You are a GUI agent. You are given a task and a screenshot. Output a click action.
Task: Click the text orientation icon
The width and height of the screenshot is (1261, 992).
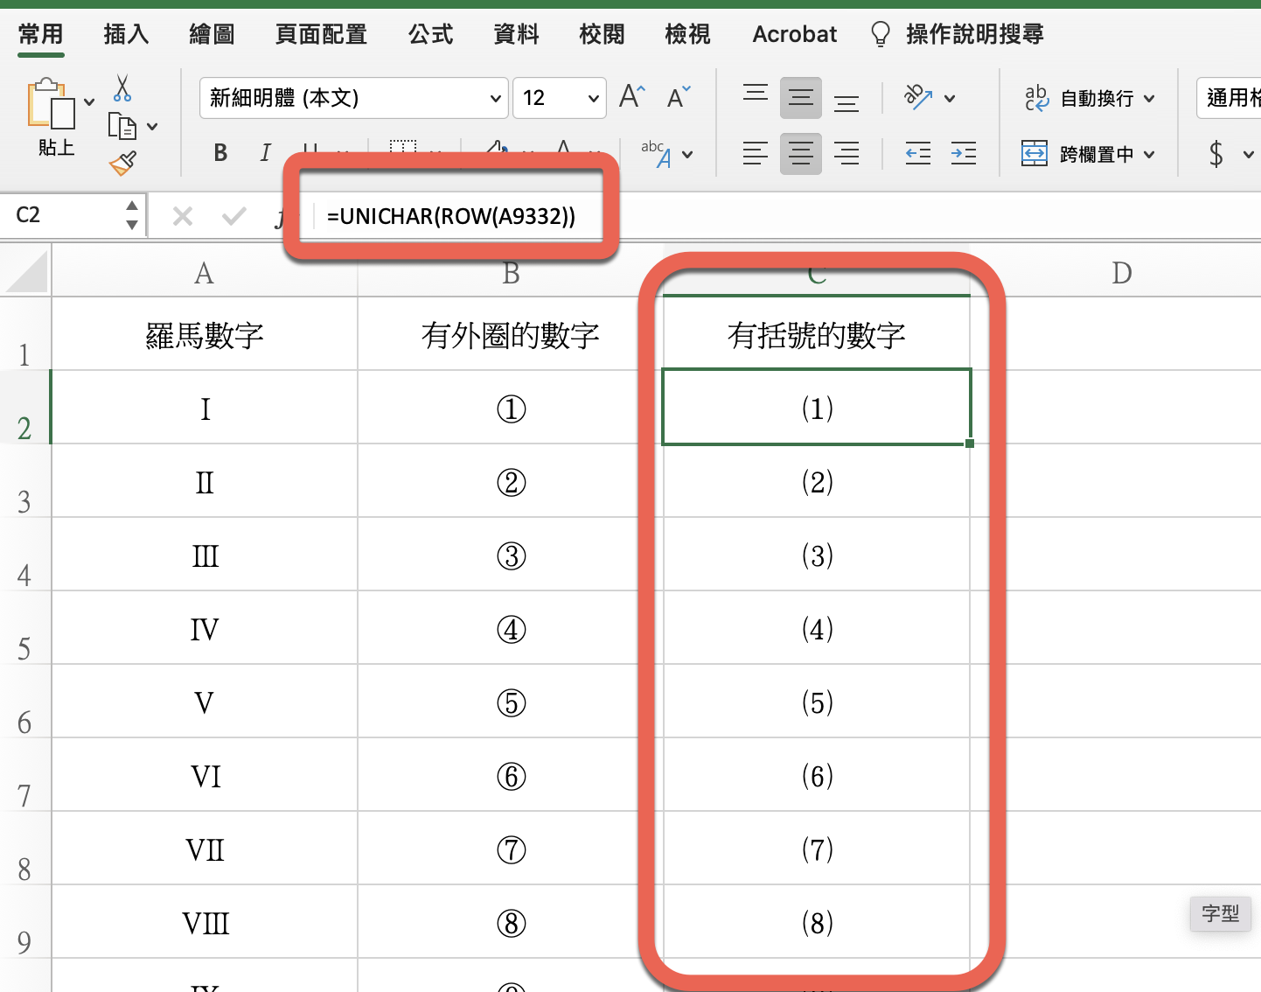coord(918,97)
